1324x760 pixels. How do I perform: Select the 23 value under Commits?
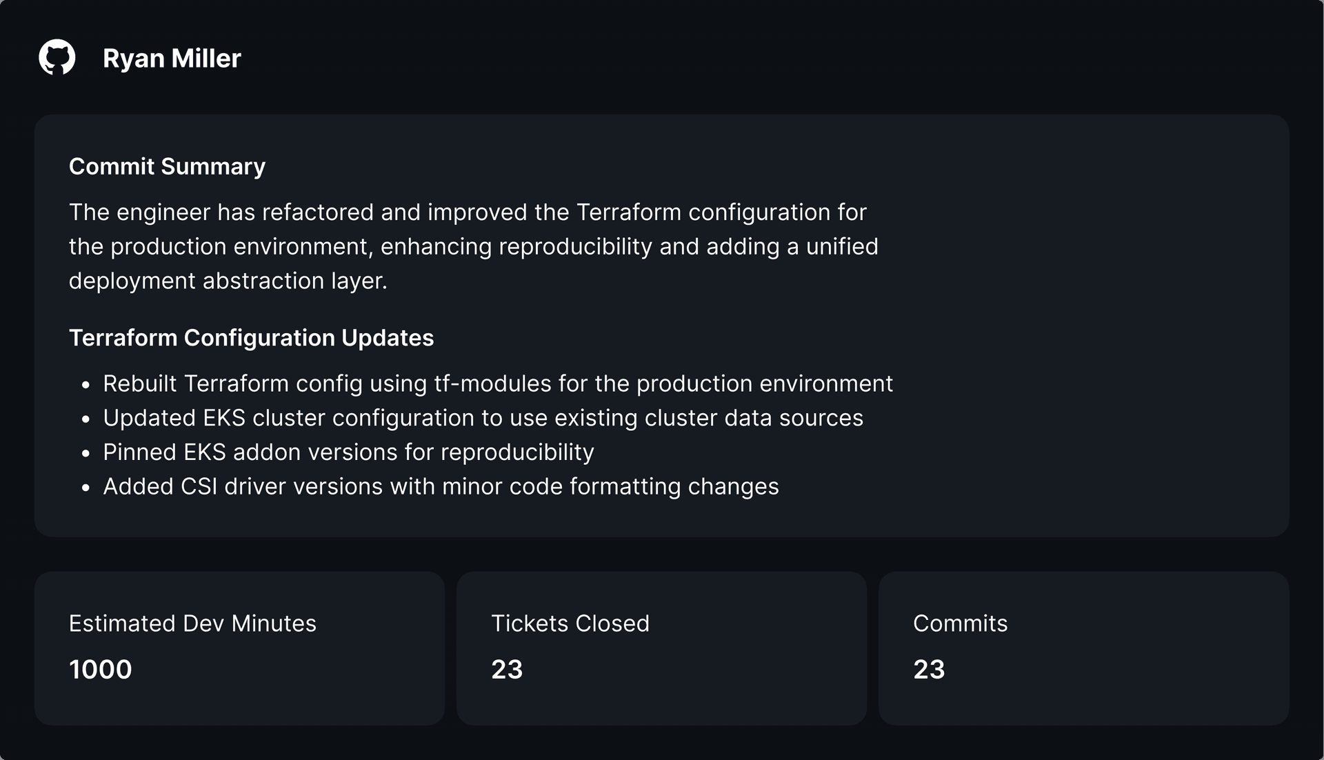coord(929,670)
